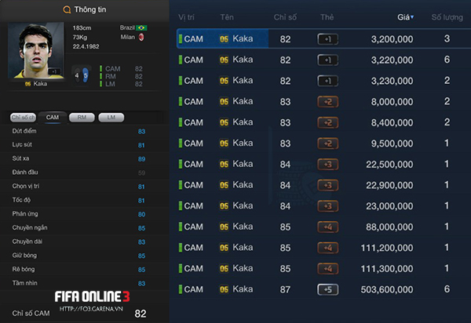Select the CAM position tab

point(53,117)
